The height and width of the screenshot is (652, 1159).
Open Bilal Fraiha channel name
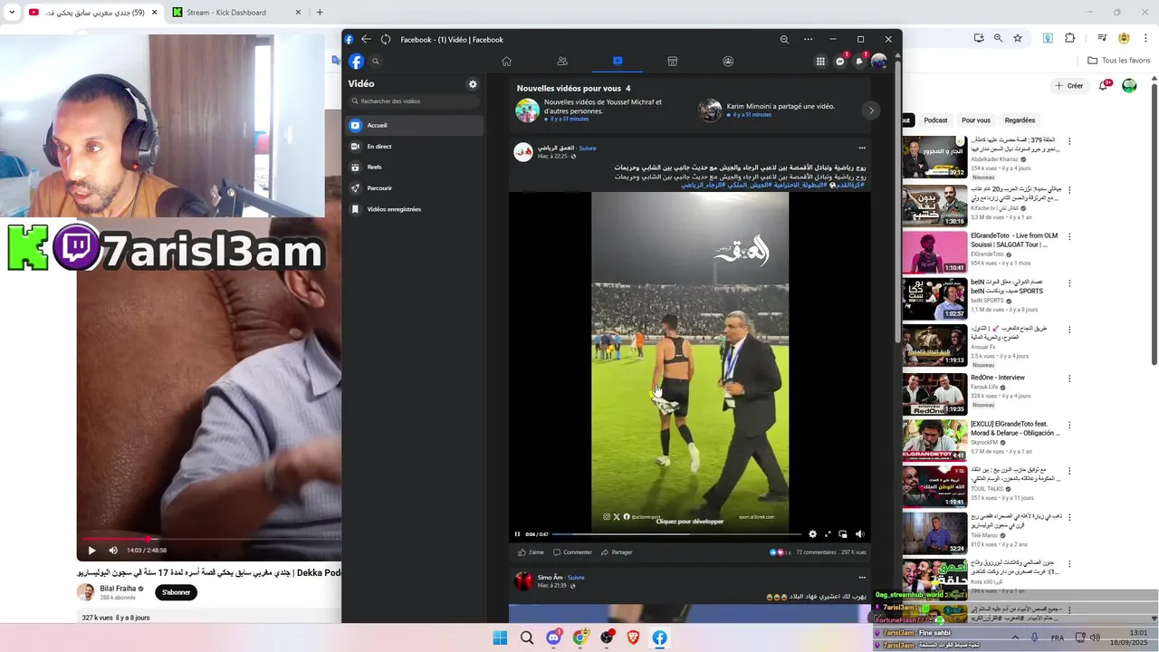(118, 589)
